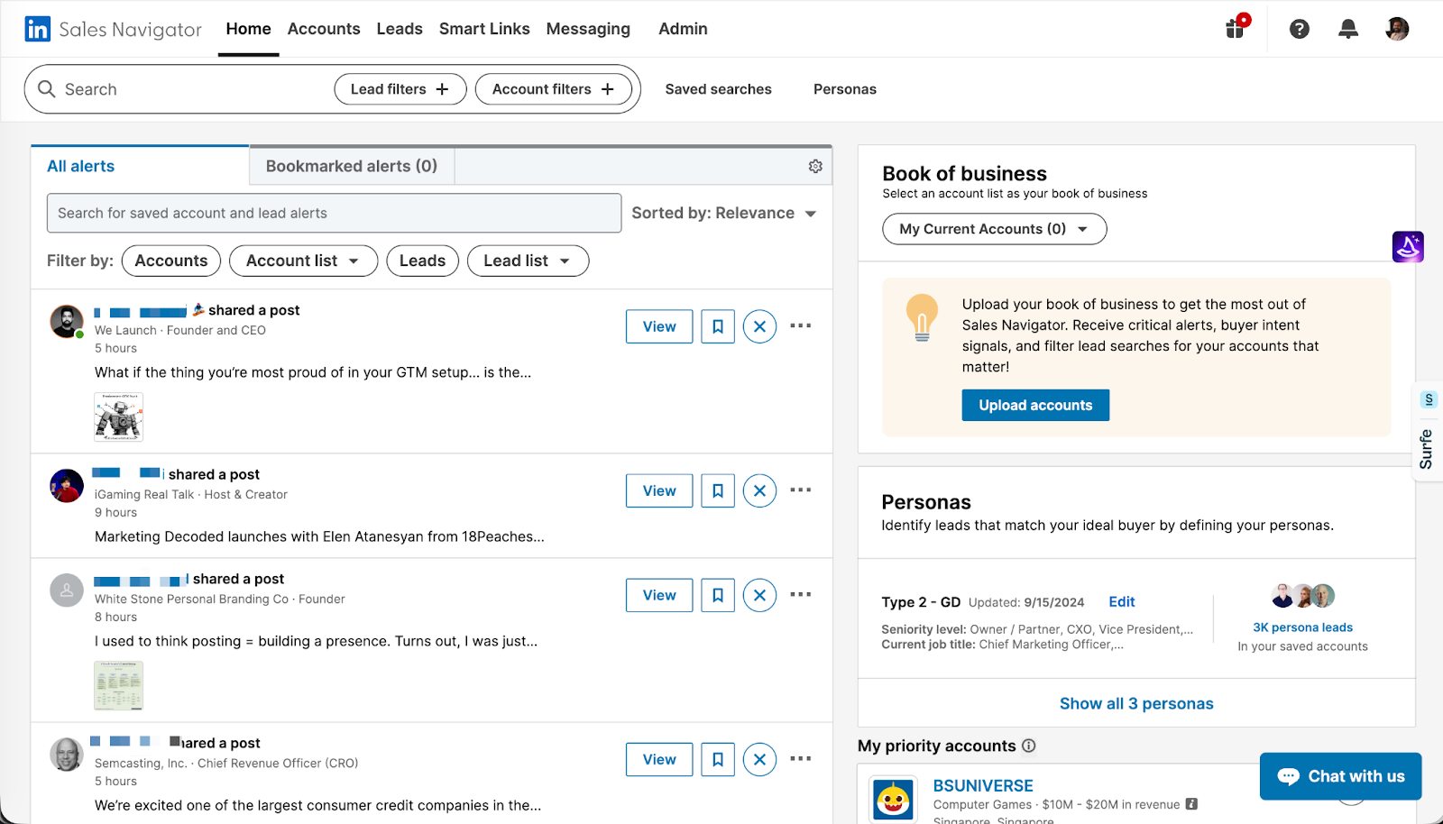1443x824 pixels.
Task: Click the LinkedIn Sales Navigator logo
Action: coord(114,29)
